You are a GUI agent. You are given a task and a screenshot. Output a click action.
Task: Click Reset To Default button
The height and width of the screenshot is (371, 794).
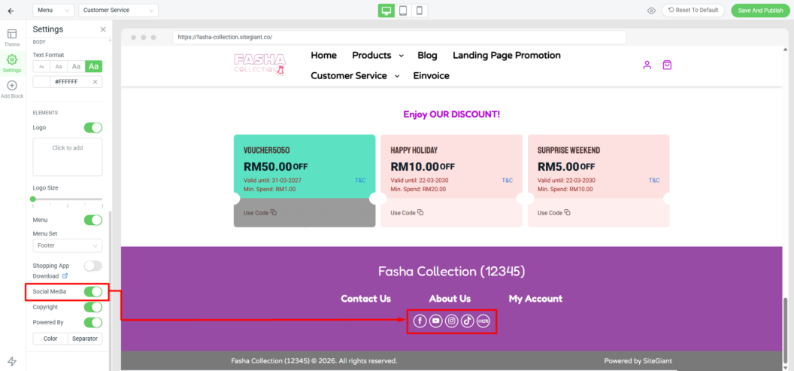[693, 11]
